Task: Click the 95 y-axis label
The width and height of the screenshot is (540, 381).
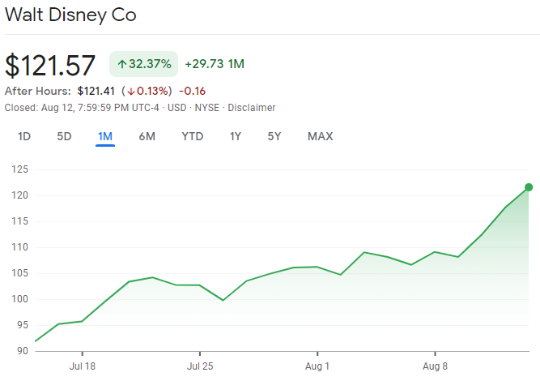Action: coord(23,325)
